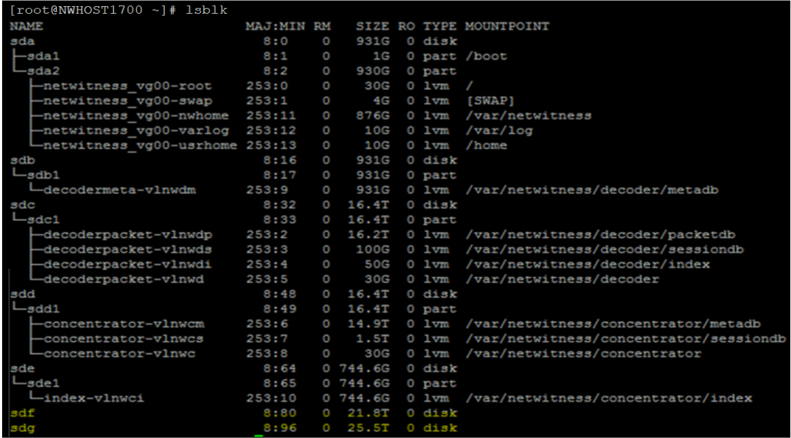Click the lsblk command text
This screenshot has height=438, width=791.
coord(205,10)
